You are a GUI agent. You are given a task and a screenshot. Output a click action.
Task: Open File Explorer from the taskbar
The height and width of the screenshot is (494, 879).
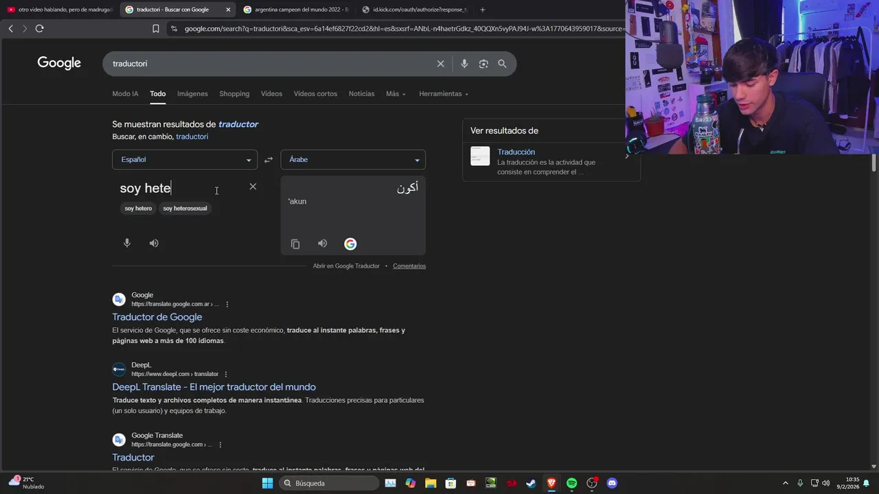pos(431,483)
